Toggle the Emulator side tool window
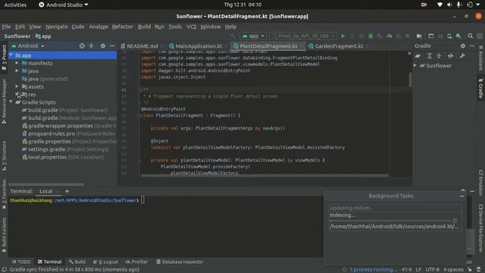 (x=480, y=183)
